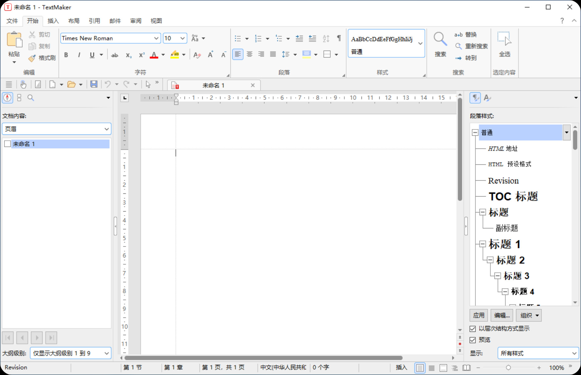This screenshot has height=375, width=581.
Task: Collapse the 标题 1 tree node
Action: (483, 244)
